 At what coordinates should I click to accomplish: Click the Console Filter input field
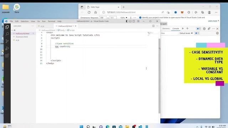169,33
